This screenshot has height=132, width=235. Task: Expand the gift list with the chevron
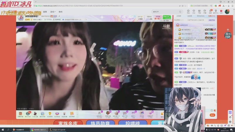point(157,115)
